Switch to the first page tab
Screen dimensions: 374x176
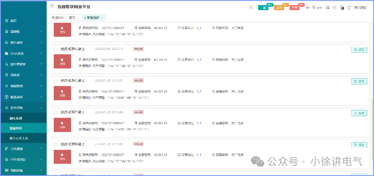pos(58,18)
